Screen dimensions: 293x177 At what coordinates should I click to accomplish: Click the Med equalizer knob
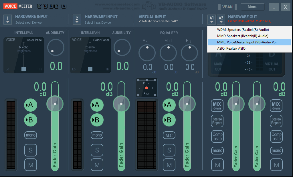[168, 53]
